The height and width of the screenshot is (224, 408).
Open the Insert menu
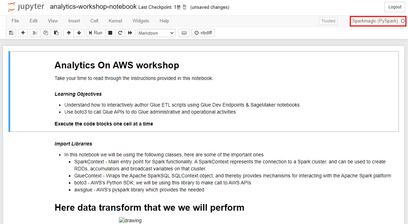[x=74, y=21]
